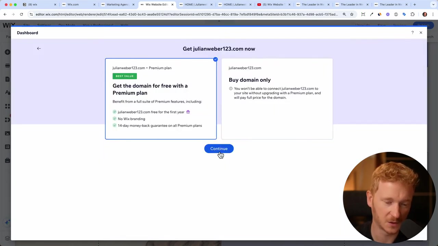
Task: Reload the page with browser refresh icon
Action: coord(21,14)
